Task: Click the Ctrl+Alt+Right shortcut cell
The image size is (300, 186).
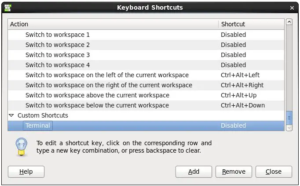Action: pos(242,85)
